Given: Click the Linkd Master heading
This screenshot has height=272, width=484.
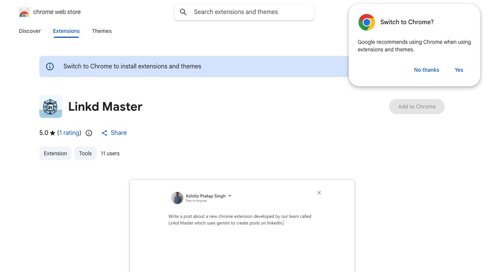Looking at the screenshot, I should pos(105,107).
